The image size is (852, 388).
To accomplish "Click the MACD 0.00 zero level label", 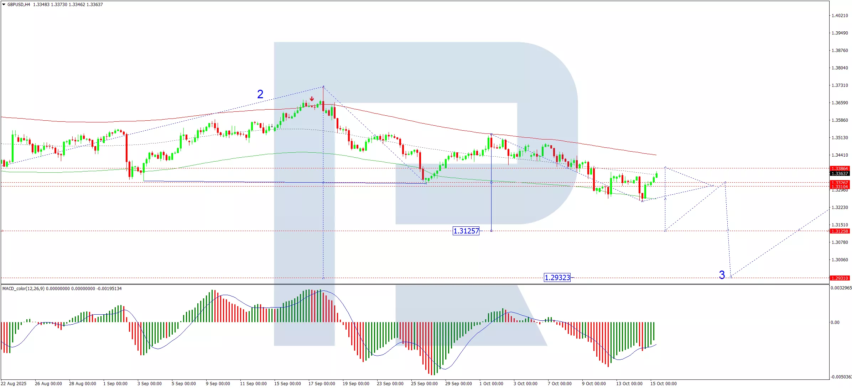I will pyautogui.click(x=835, y=323).
